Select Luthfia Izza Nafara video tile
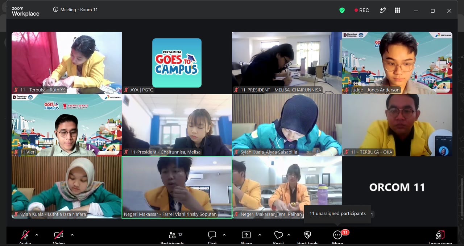The height and width of the screenshot is (246, 464). click(x=67, y=187)
